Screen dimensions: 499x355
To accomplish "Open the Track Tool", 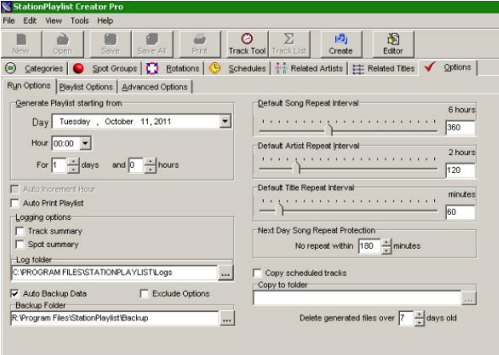I will pos(247,44).
